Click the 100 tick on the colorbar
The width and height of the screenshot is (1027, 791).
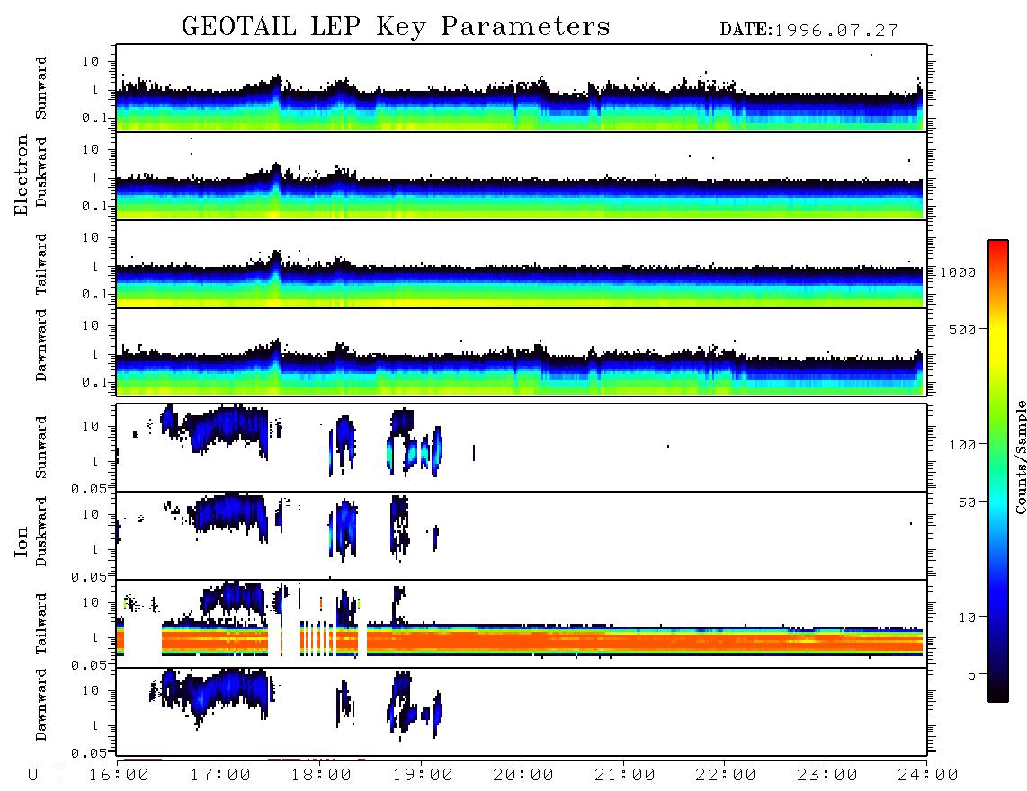tap(962, 445)
